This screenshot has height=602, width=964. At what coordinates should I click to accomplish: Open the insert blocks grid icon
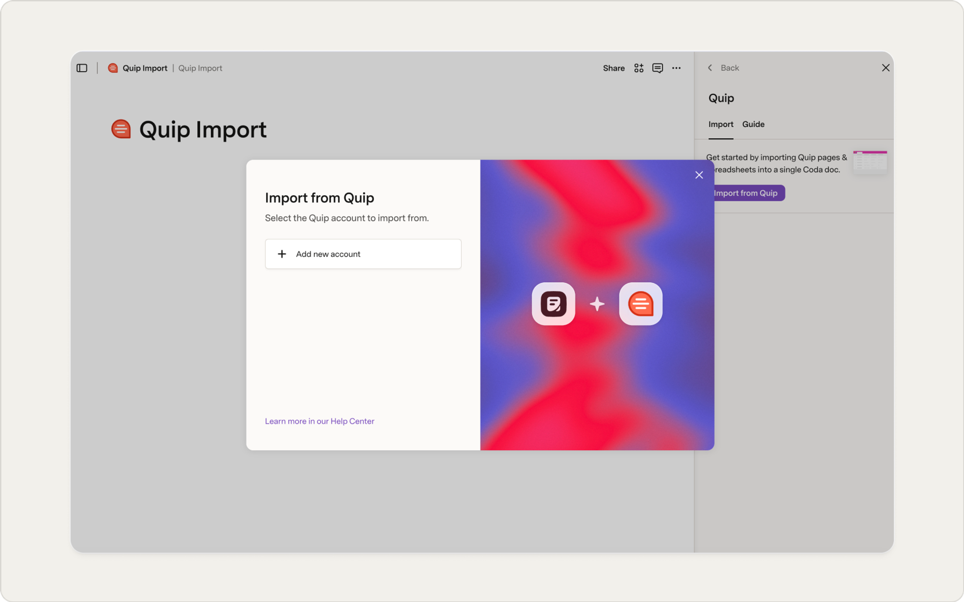pyautogui.click(x=639, y=68)
